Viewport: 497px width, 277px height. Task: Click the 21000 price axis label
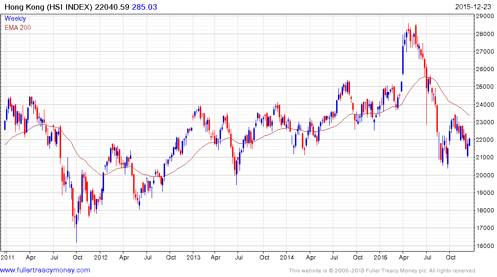tap(485, 157)
